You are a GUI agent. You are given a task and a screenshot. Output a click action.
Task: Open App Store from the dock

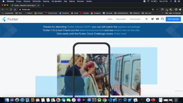[89, 100]
